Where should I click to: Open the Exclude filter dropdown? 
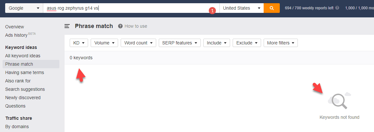(x=247, y=43)
